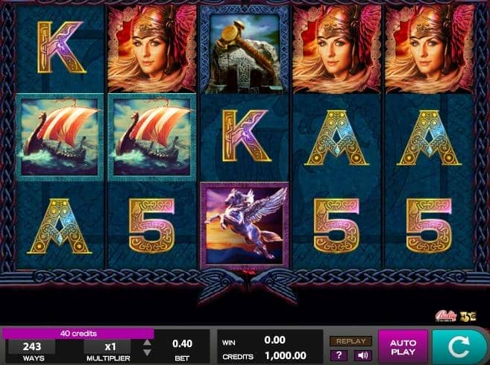Click the Pegasus winged horse symbol
Image resolution: width=490 pixels, height=365 pixels.
coord(245,226)
